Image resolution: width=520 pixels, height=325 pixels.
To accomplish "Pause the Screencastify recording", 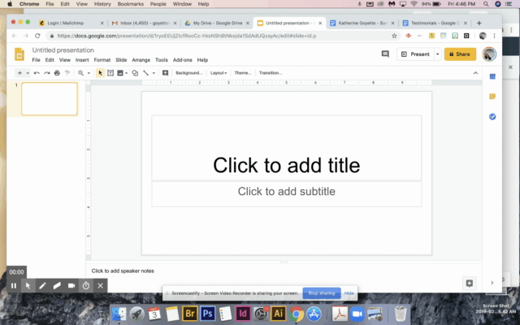I will 14,285.
